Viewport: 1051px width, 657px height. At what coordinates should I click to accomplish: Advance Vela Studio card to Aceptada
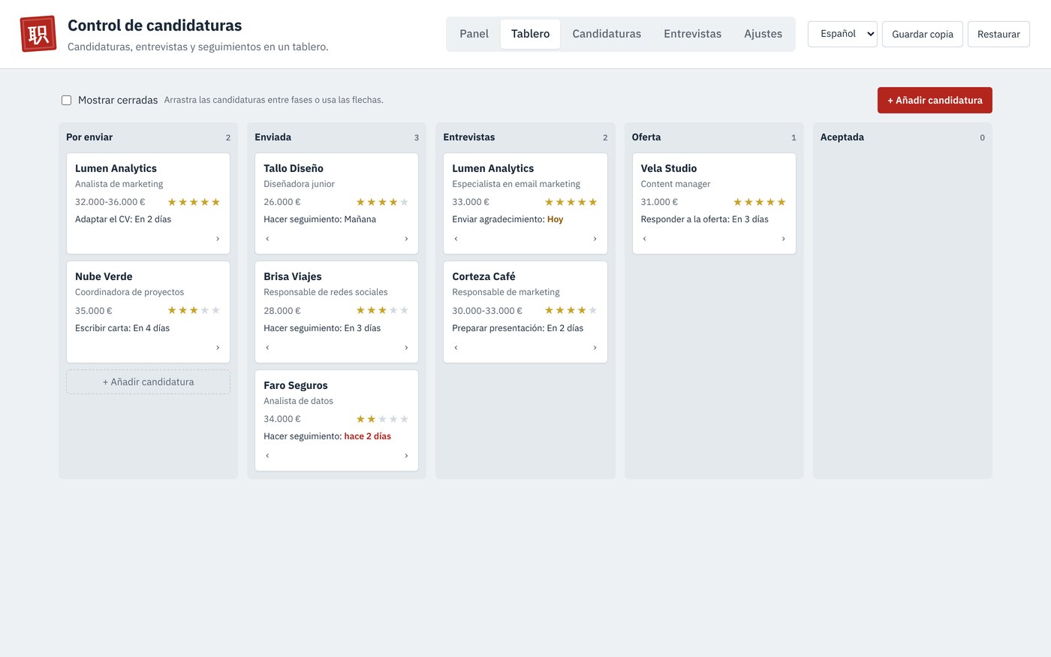coord(783,239)
